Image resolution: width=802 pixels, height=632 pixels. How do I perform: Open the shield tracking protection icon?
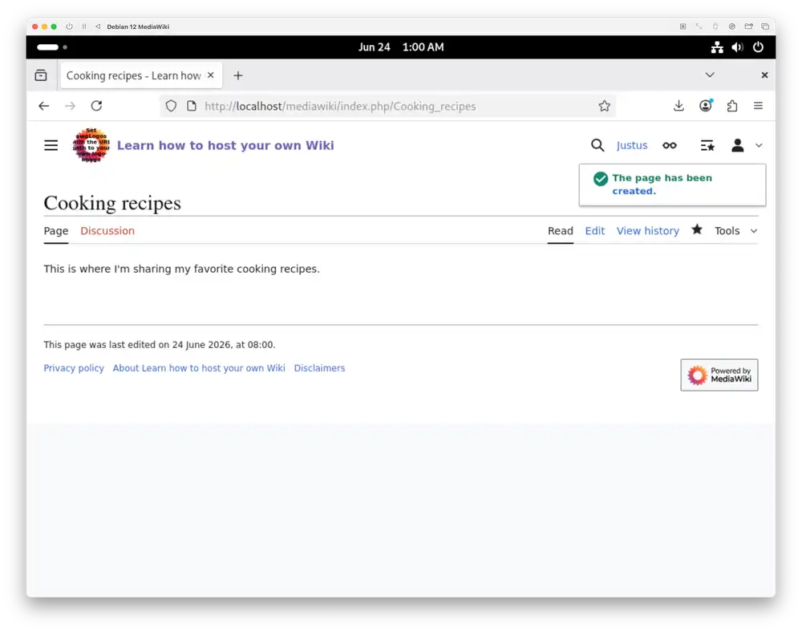pyautogui.click(x=171, y=106)
